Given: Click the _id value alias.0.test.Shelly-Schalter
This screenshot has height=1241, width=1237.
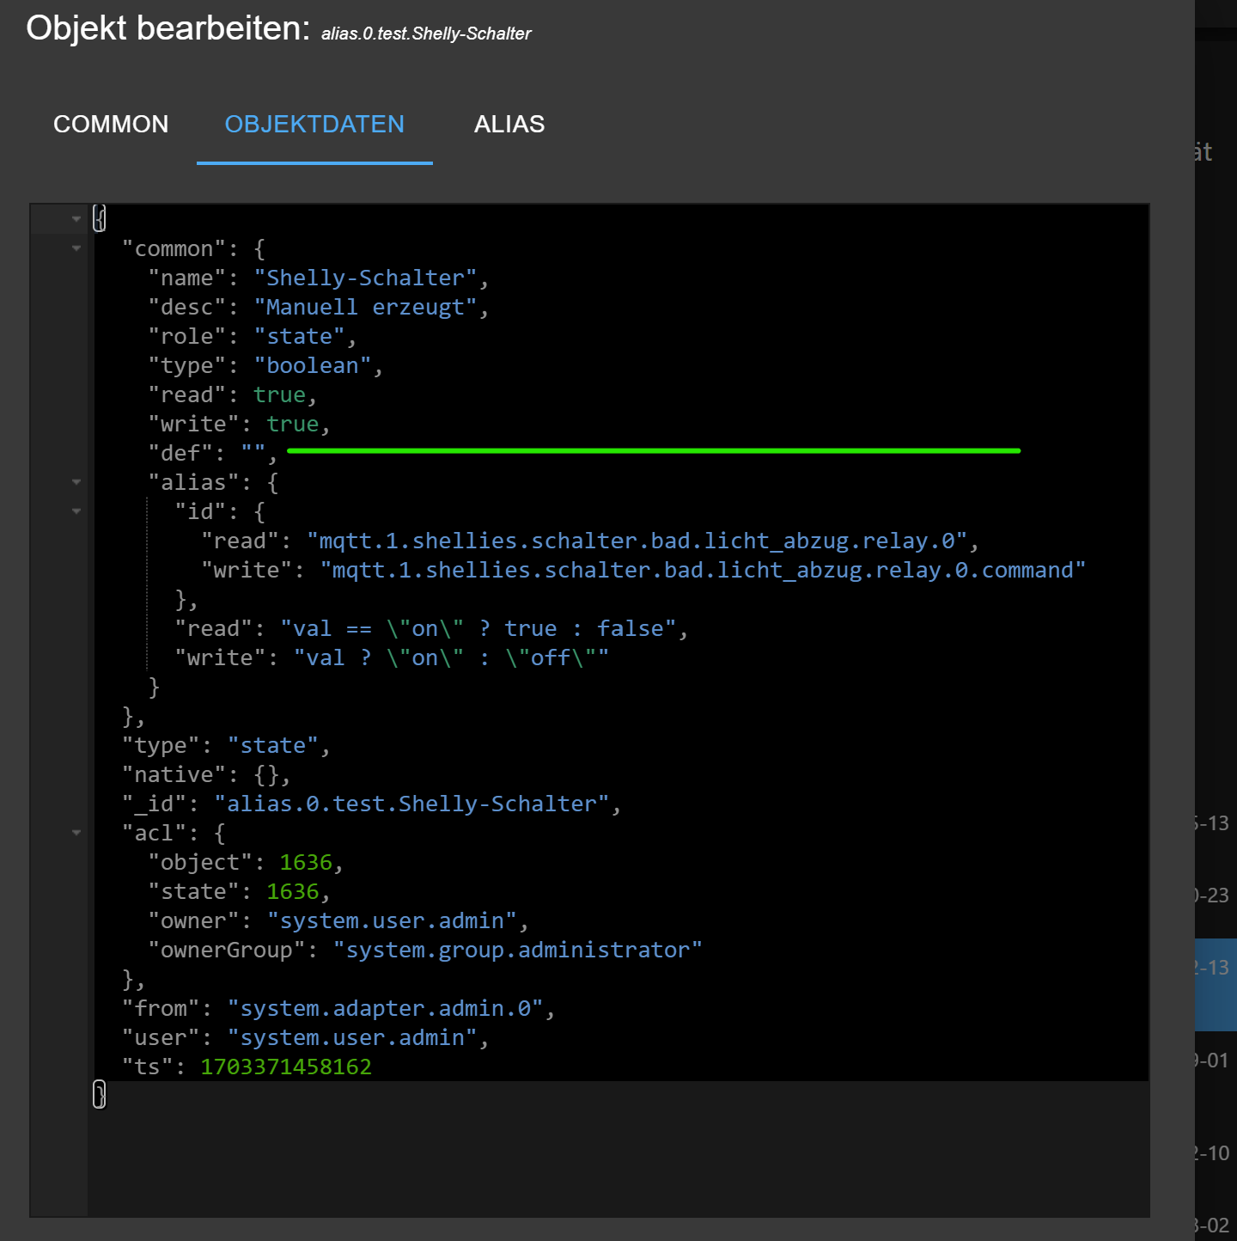Looking at the screenshot, I should 411,804.
